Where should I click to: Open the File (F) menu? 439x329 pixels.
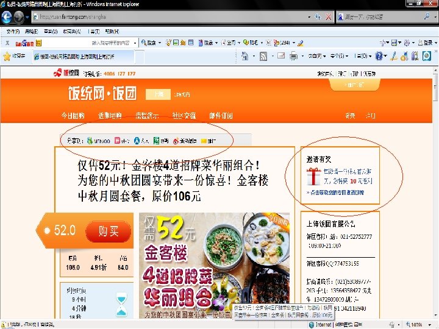point(13,31)
